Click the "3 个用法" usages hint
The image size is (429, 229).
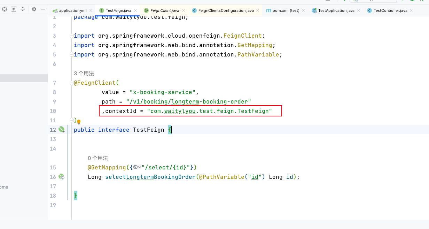coord(84,73)
